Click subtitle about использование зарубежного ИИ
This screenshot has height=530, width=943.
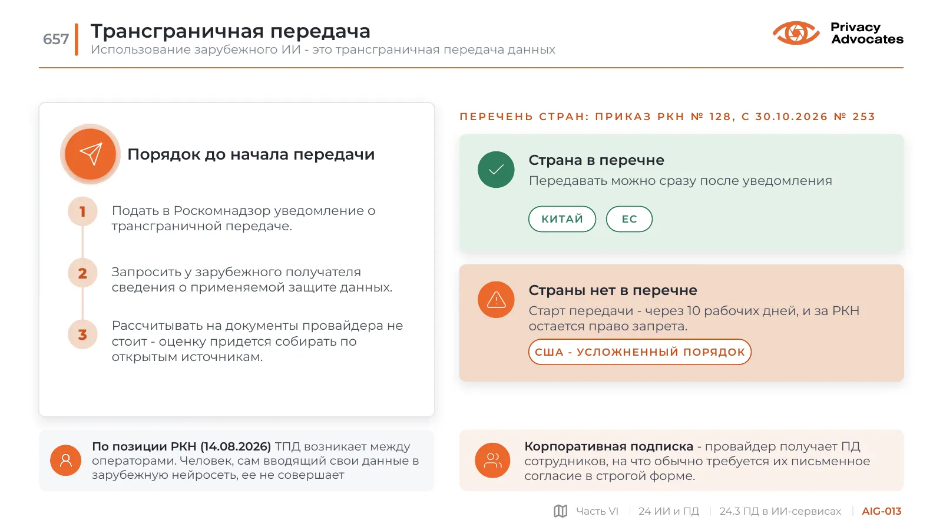click(323, 50)
